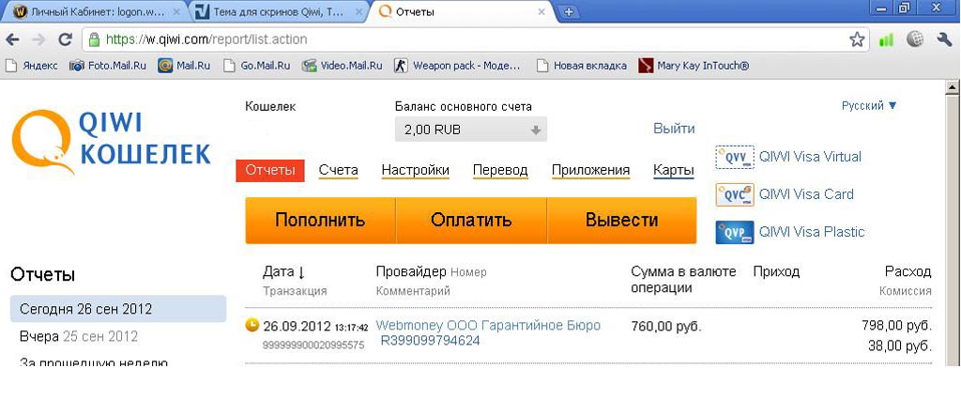The height and width of the screenshot is (399, 961).
Task: Open the Русский language dropdown
Action: point(869,106)
